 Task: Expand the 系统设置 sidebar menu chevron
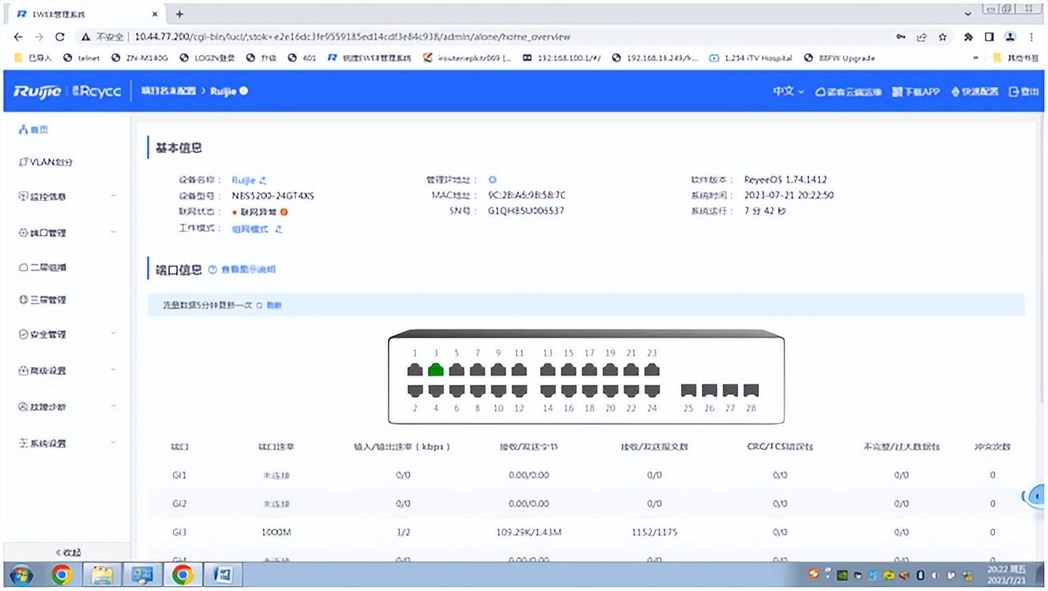113,442
